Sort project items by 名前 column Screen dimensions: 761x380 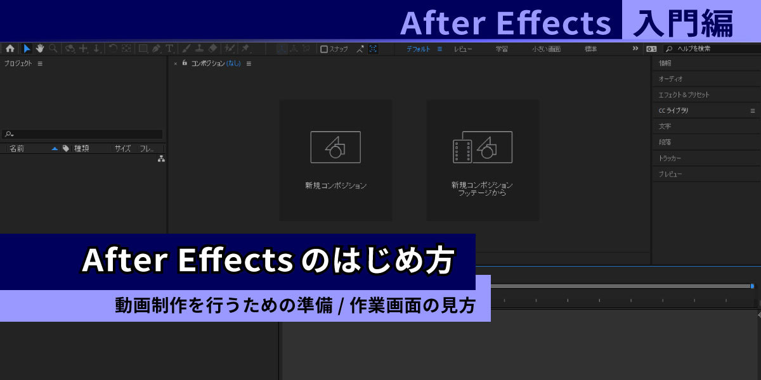pyautogui.click(x=16, y=148)
